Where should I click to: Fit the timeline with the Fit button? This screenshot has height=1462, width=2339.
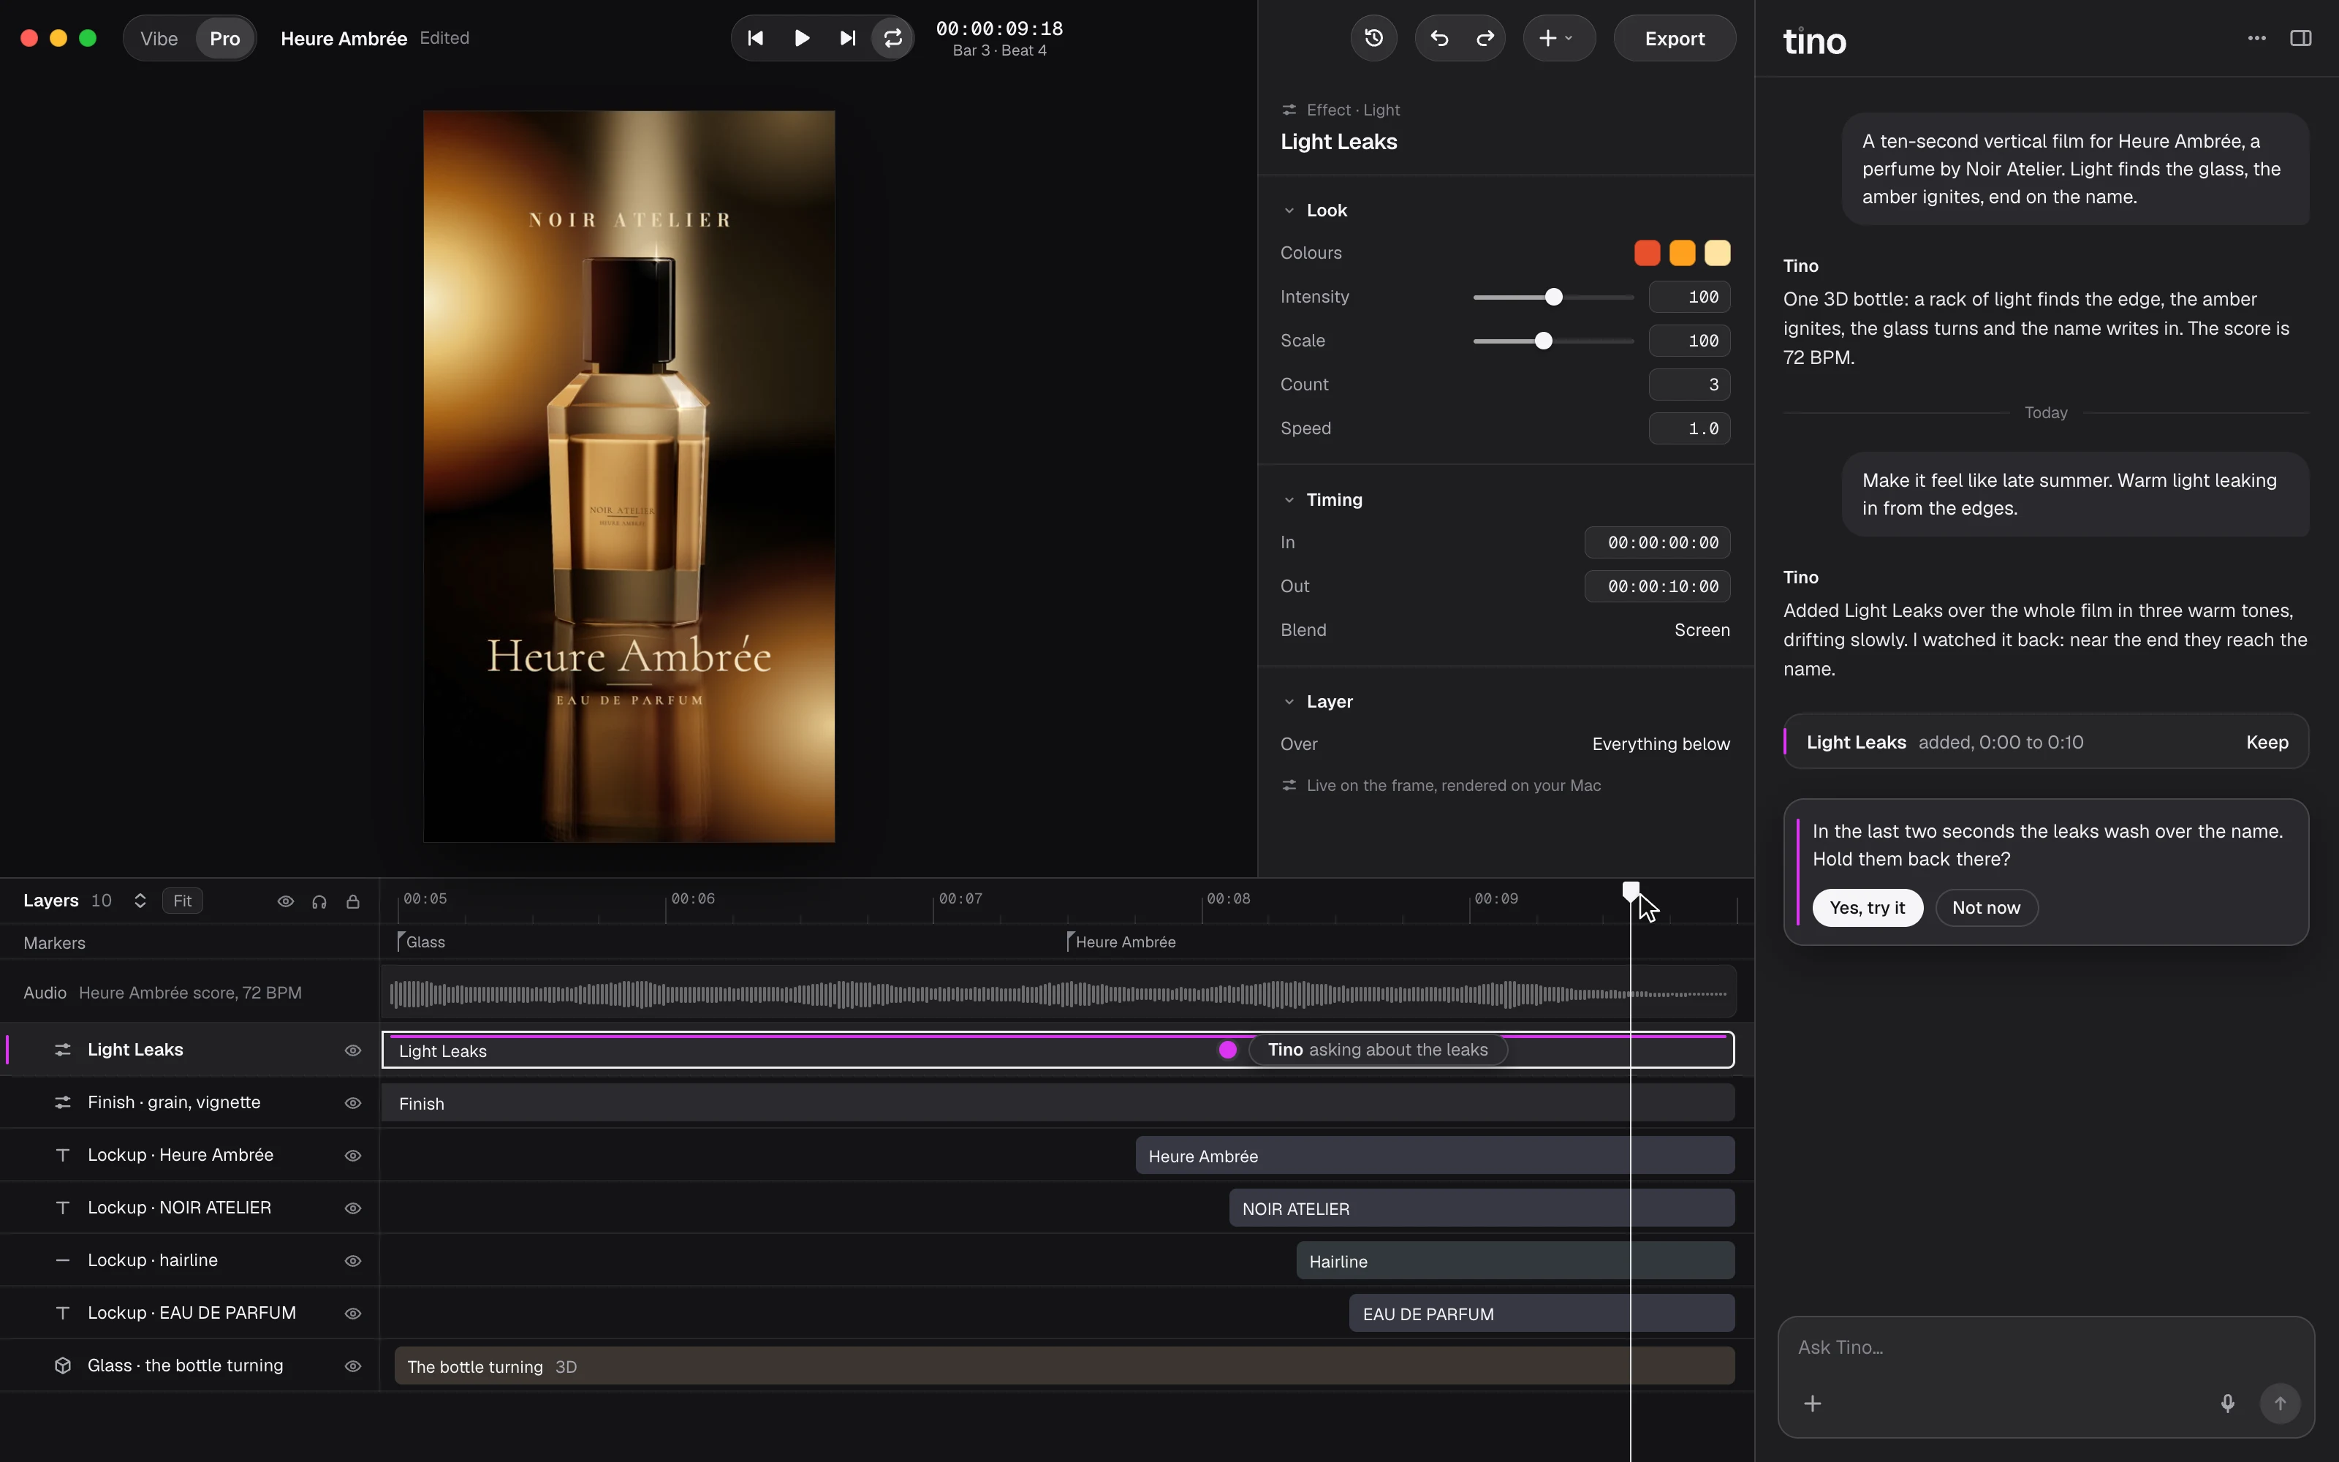pyautogui.click(x=182, y=901)
